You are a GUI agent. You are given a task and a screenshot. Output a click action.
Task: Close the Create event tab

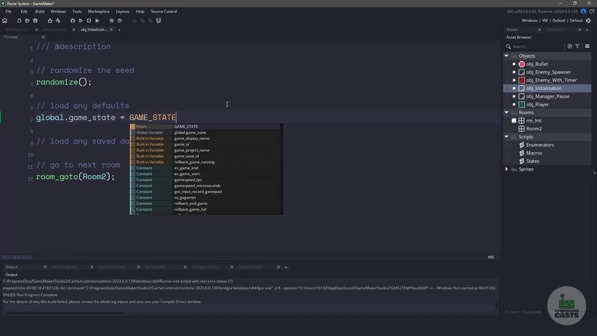click(x=43, y=37)
